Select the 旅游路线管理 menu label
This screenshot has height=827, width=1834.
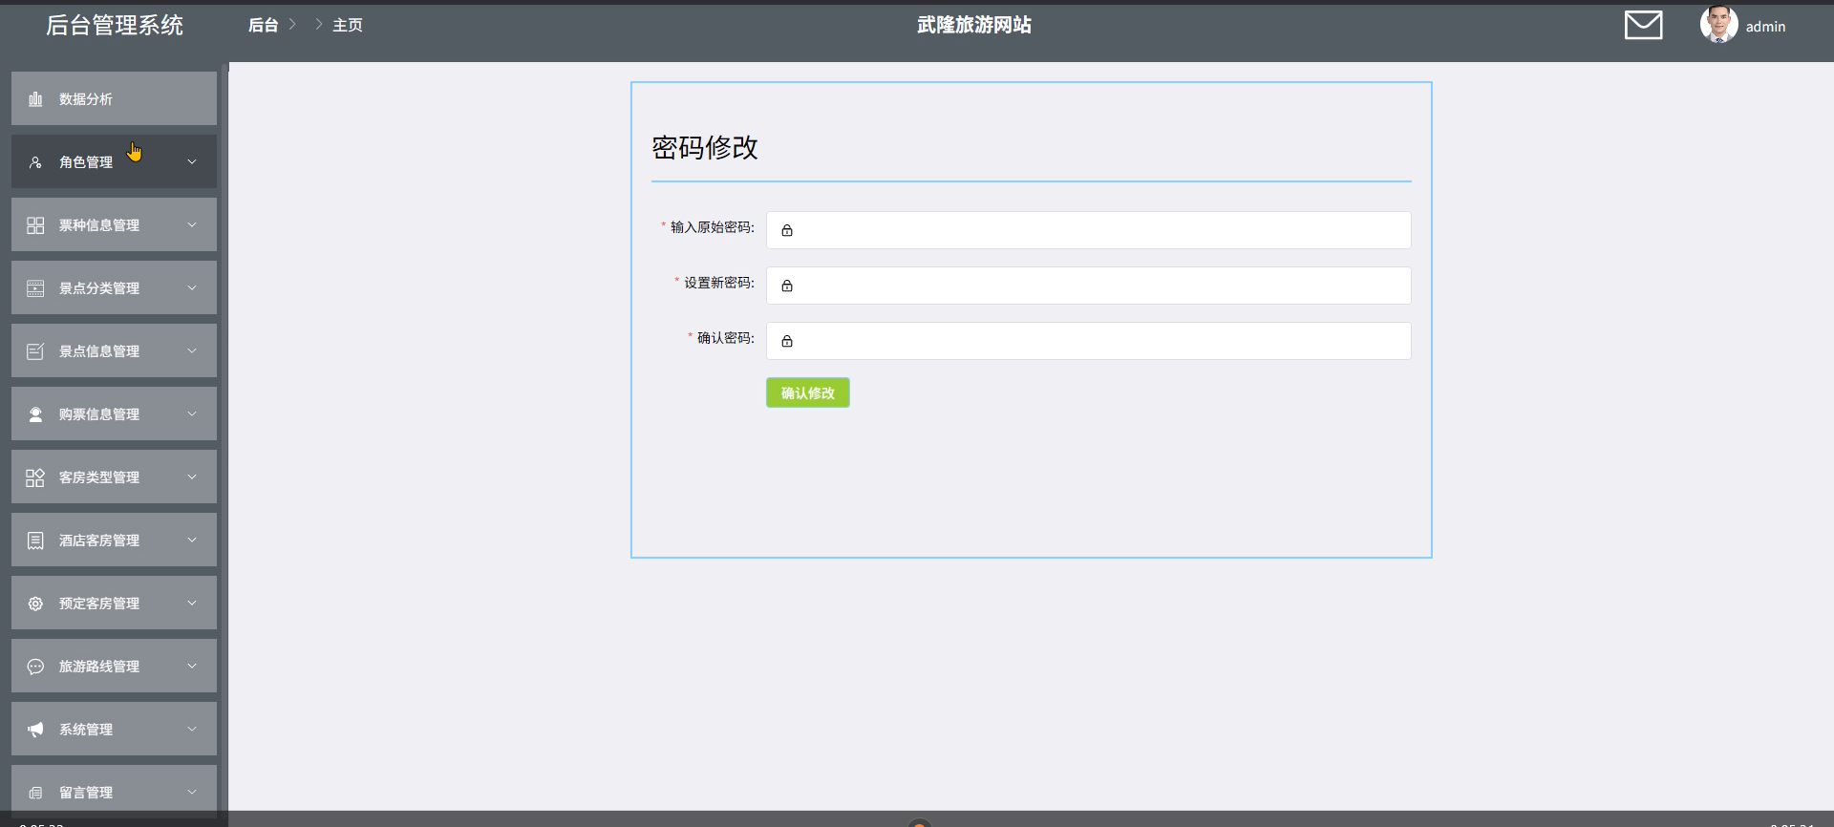point(99,667)
